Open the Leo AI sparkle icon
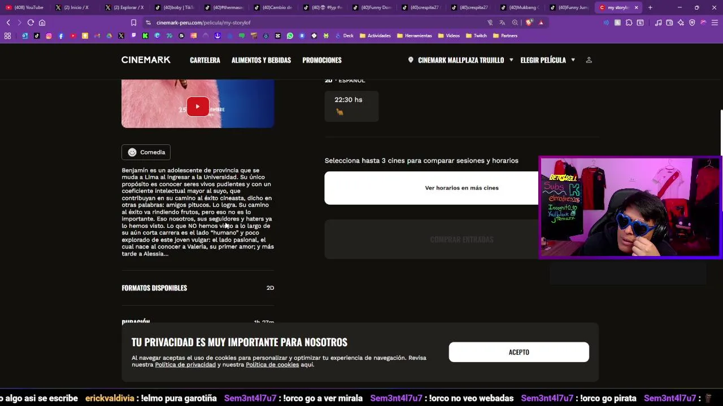 pyautogui.click(x=681, y=23)
